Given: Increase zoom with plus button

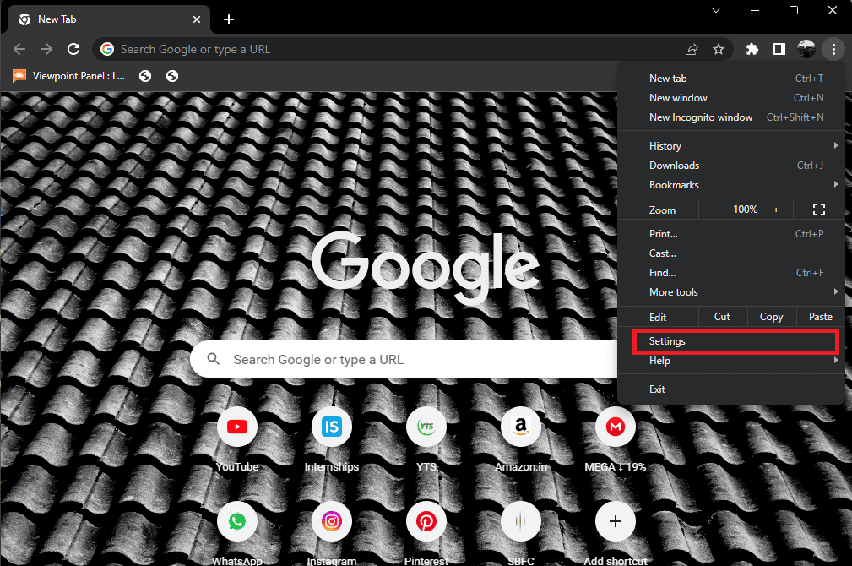Looking at the screenshot, I should 776,210.
